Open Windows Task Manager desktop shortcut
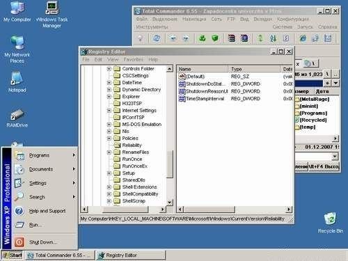The height and width of the screenshot is (261, 348). (x=52, y=14)
